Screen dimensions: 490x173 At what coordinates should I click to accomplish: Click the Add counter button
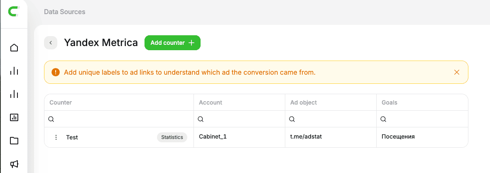click(172, 43)
